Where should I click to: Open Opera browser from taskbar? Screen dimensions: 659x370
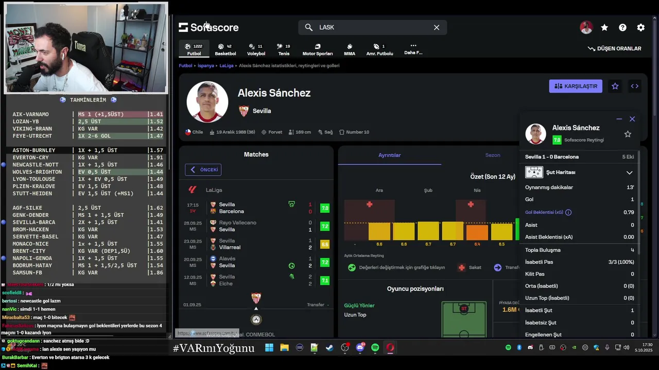[x=390, y=348]
